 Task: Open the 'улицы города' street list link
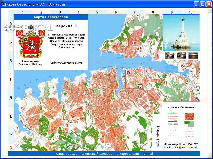(66, 154)
